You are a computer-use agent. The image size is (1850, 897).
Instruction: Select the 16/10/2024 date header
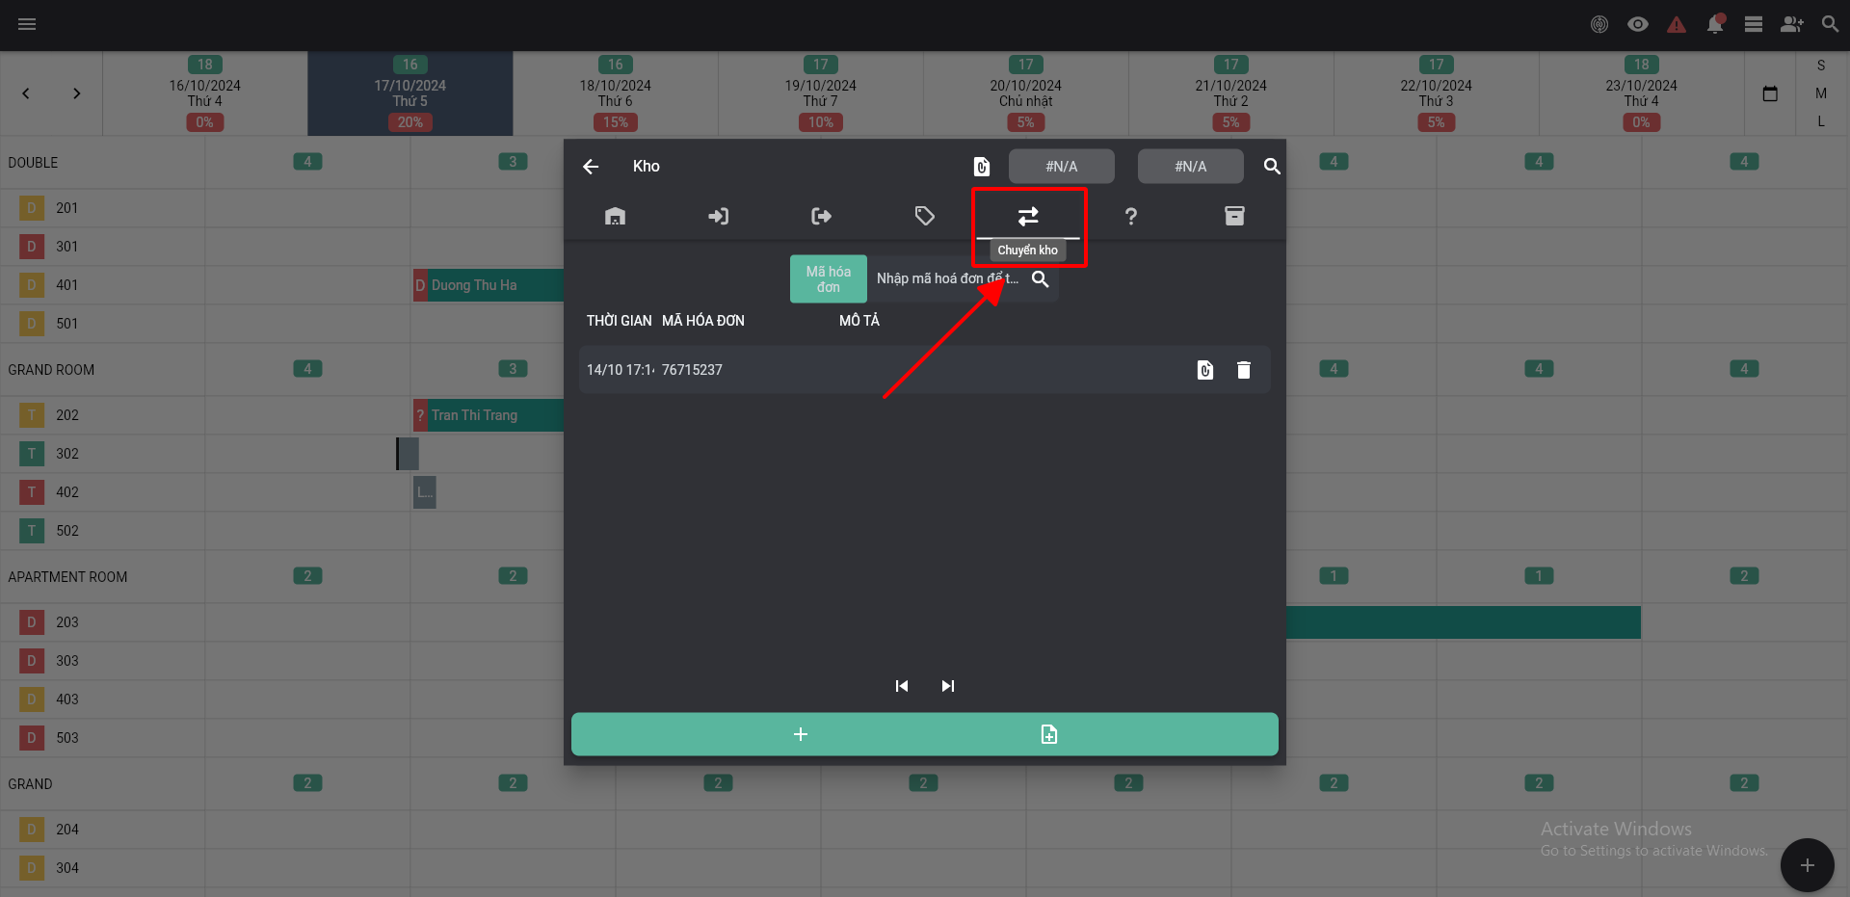(205, 93)
